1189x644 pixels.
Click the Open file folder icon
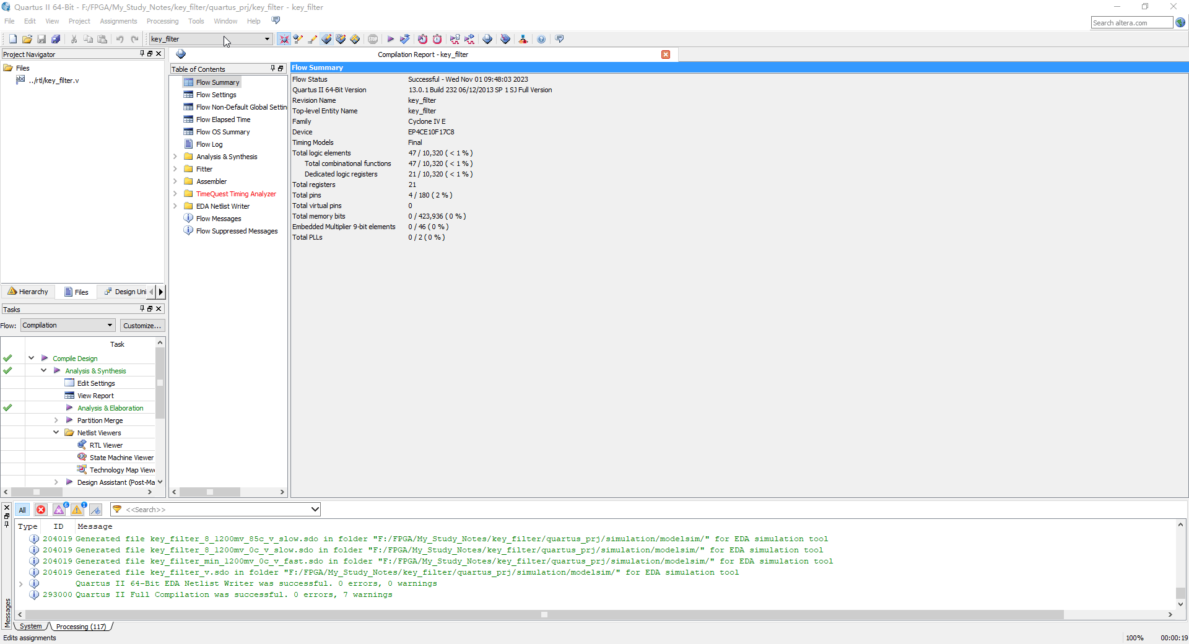tap(27, 39)
